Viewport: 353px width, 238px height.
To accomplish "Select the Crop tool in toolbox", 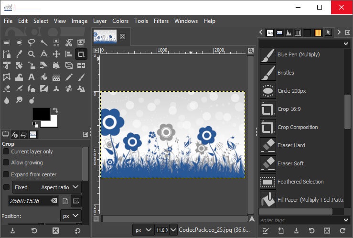I will (x=81, y=54).
